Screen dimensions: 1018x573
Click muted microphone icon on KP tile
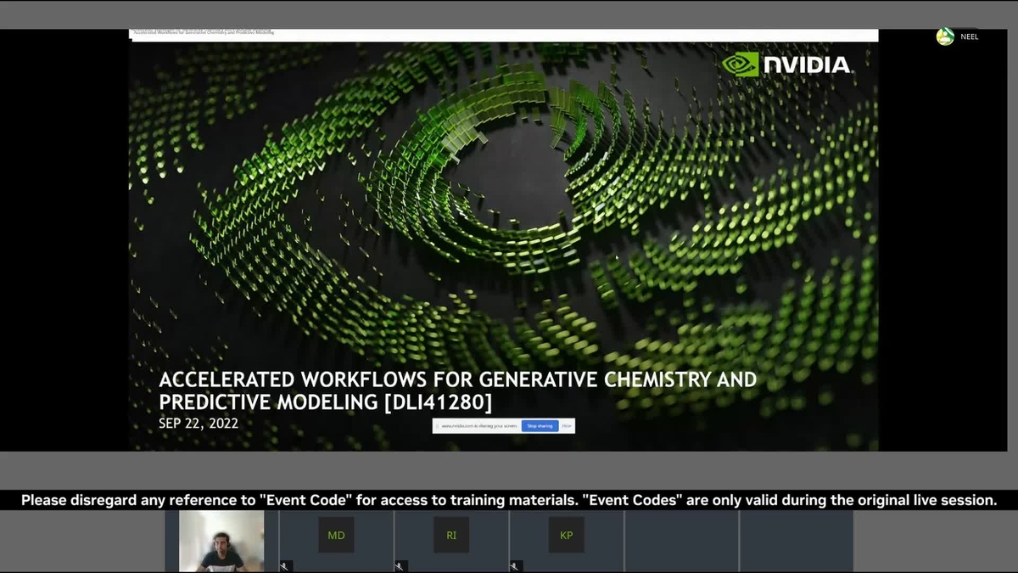pyautogui.click(x=516, y=565)
